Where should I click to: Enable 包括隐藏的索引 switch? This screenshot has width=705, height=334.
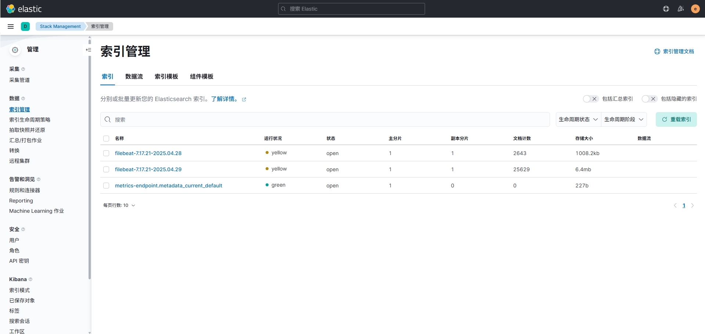649,99
